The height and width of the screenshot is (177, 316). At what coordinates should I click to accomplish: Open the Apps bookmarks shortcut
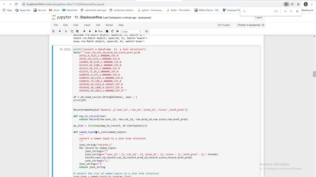[x=7, y=10]
